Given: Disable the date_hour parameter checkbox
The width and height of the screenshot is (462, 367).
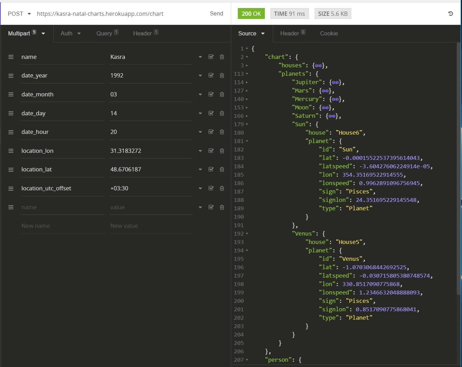Looking at the screenshot, I should 211,132.
